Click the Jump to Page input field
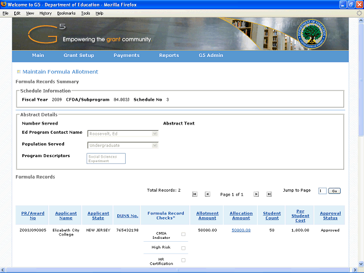Image resolution: width=364 pixels, height=273 pixels. (322, 191)
